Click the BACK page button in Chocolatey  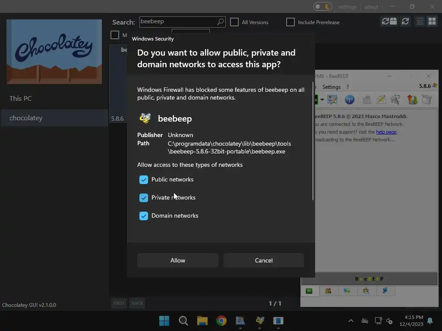point(137,303)
